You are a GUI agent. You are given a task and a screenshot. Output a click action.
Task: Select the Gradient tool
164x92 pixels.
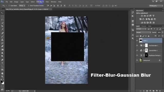pyautogui.click(x=2, y=50)
